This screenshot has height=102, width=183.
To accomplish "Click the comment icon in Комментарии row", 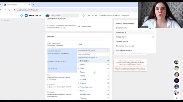I will point(108,94).
